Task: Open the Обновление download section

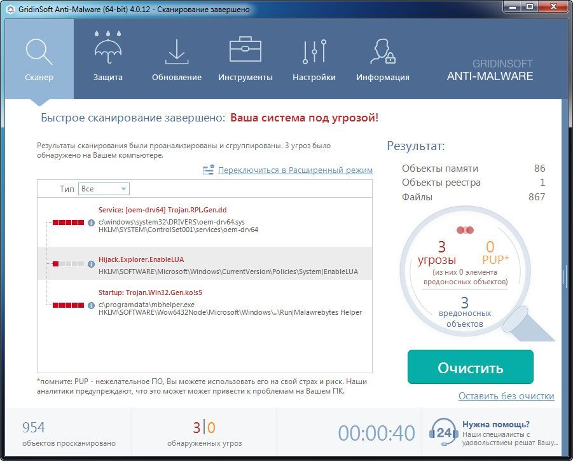Action: [176, 60]
